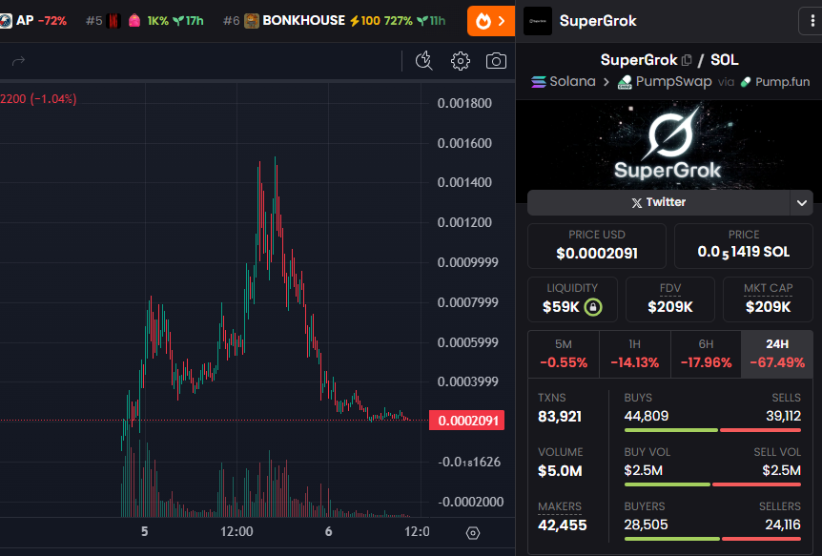Click the red current price label 0.0002091
The height and width of the screenshot is (556, 822).
pyautogui.click(x=466, y=421)
